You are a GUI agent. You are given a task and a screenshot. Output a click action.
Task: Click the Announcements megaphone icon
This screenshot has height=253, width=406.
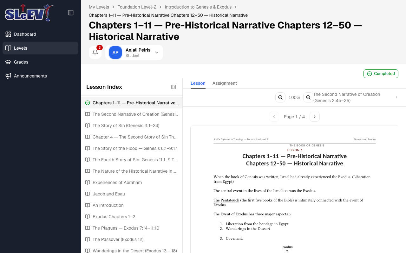[8, 76]
